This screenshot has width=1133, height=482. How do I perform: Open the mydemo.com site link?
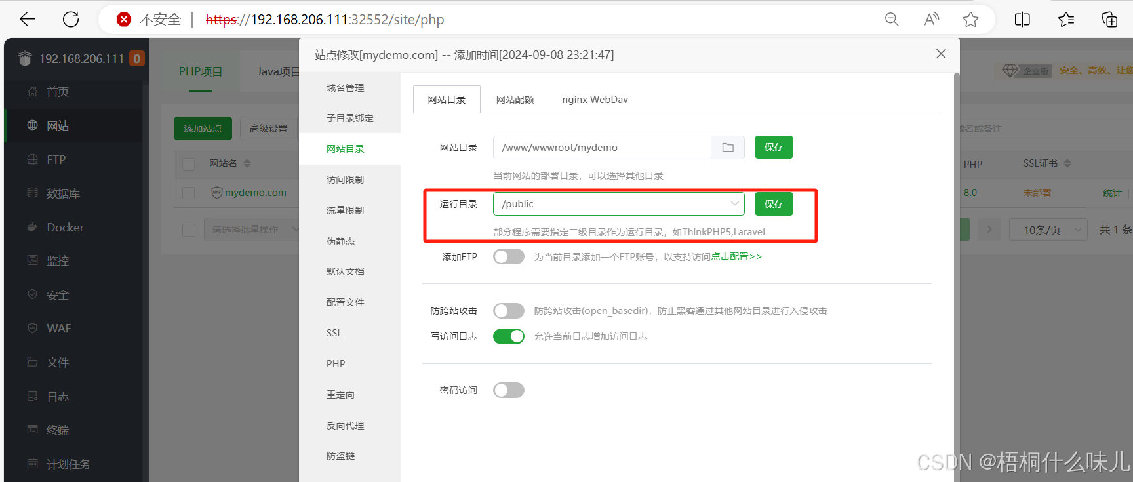click(x=256, y=193)
